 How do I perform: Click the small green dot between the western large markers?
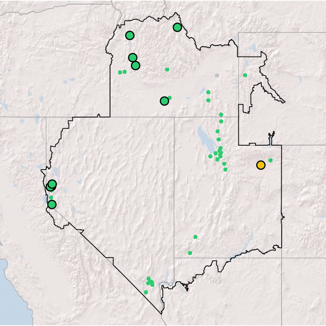pyautogui.click(x=50, y=198)
